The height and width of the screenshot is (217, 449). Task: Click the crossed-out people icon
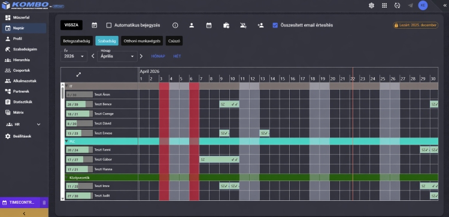click(x=243, y=25)
